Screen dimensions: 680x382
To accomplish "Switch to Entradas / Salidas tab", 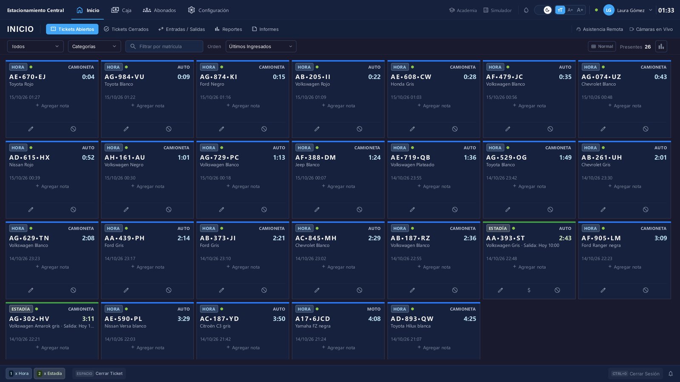I will point(181,29).
